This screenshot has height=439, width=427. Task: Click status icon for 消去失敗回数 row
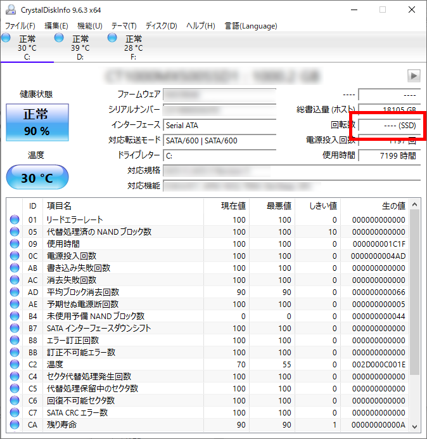click(x=15, y=280)
